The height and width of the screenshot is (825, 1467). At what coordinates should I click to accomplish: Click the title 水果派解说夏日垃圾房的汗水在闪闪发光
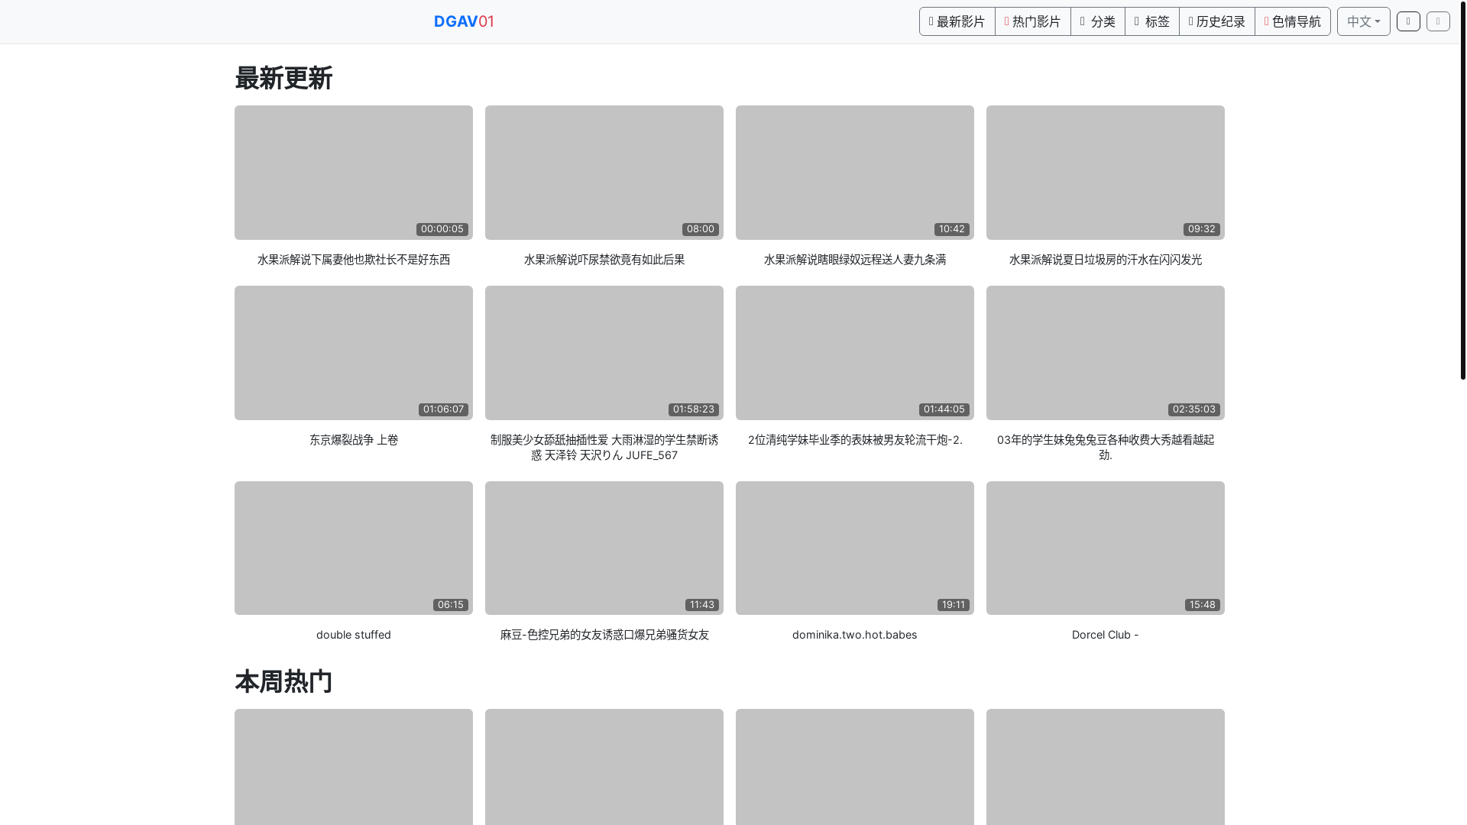click(x=1106, y=260)
